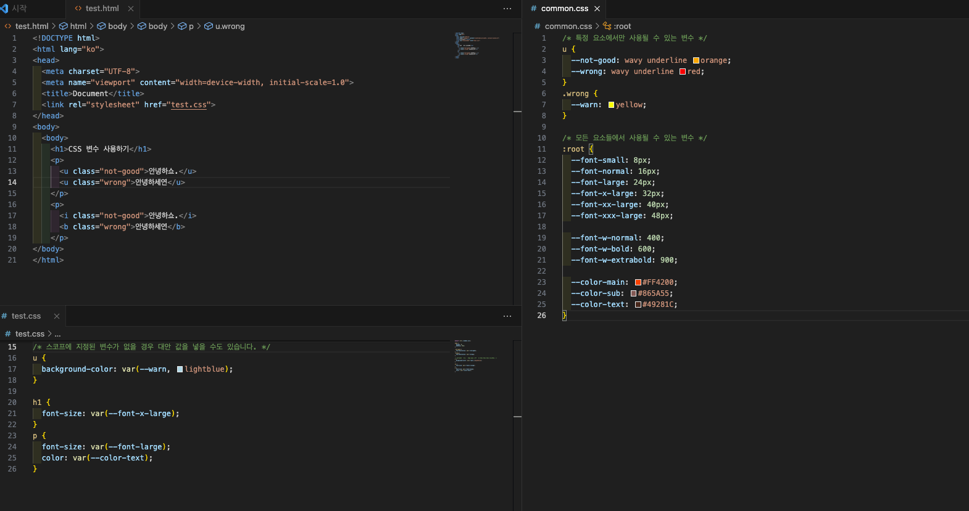This screenshot has width=969, height=511.
Task: Close the test.html editor tab
Action: pos(131,9)
